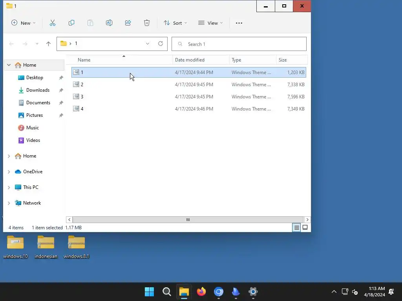Select OneDrive in navigation pane
402x301 pixels.
pyautogui.click(x=33, y=172)
